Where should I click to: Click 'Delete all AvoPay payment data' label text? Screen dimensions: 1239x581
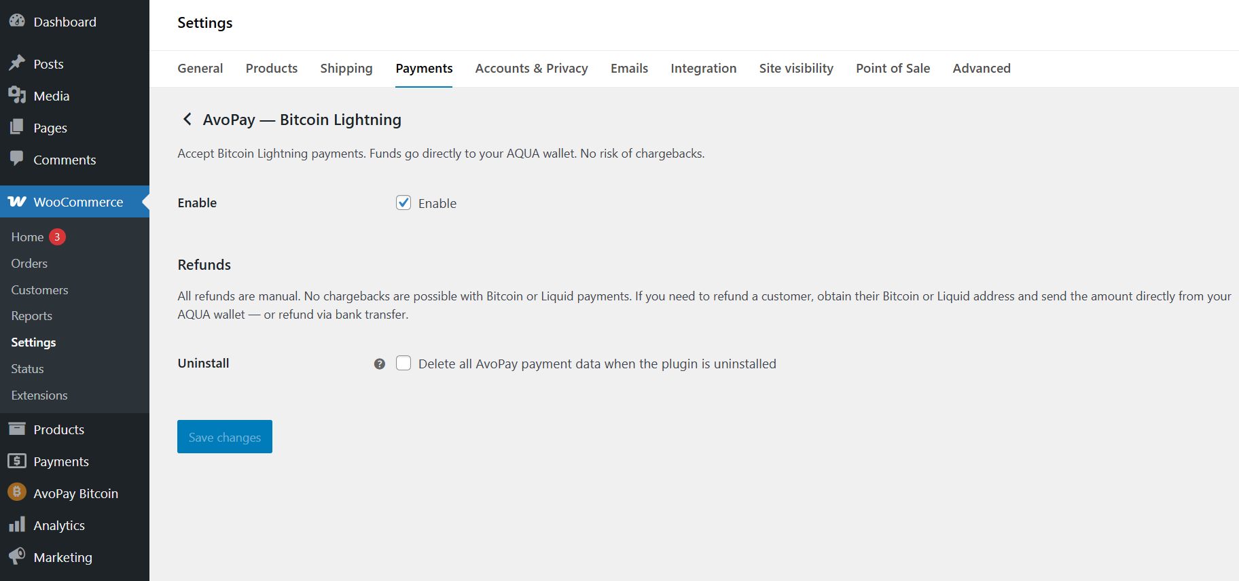[x=597, y=364]
